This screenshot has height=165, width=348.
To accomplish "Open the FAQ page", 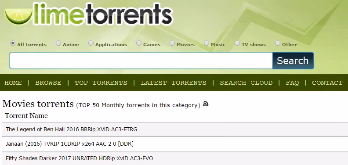I will pos(292,83).
